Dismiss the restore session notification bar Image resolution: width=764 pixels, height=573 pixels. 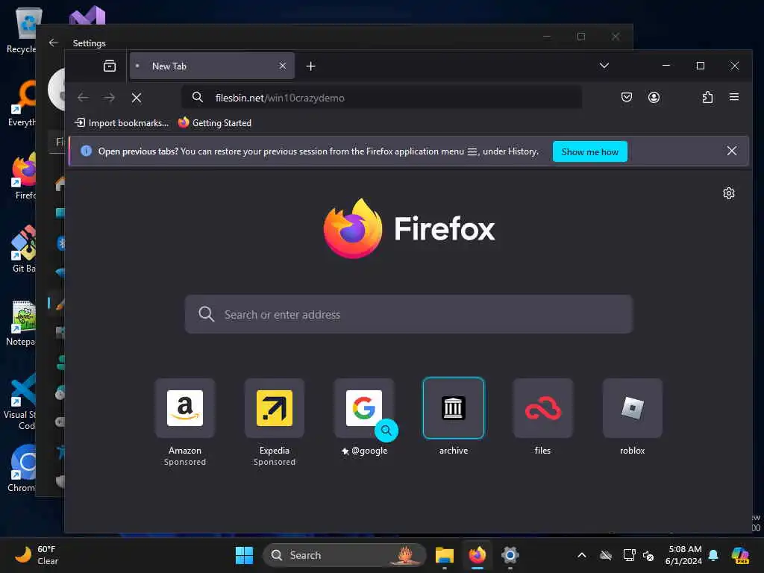click(731, 151)
